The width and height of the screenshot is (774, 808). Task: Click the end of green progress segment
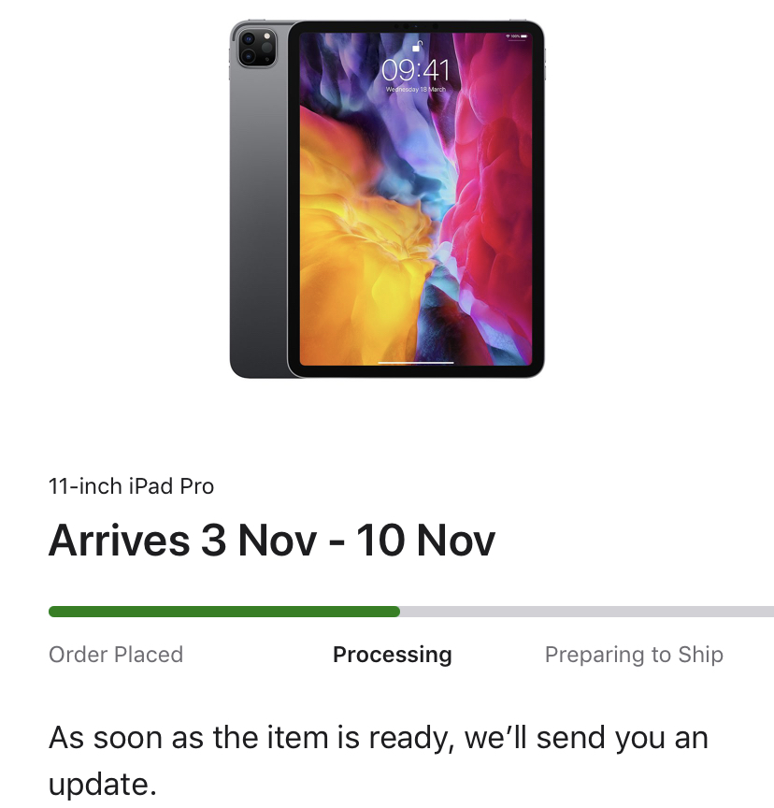point(396,612)
